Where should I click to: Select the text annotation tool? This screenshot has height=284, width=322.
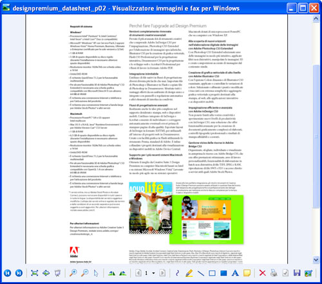point(235,273)
